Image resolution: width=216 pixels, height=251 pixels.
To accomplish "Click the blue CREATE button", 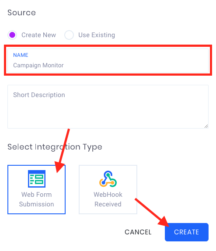I will point(187,232).
